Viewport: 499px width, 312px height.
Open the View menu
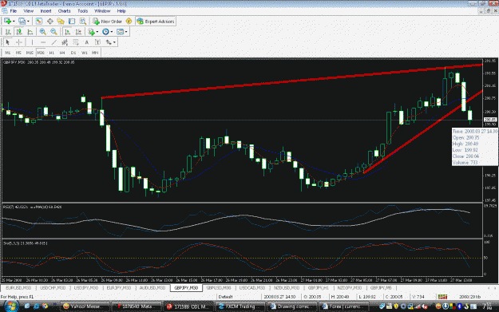(x=28, y=11)
